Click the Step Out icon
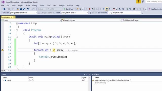The image size is (162, 91). pos(110,9)
